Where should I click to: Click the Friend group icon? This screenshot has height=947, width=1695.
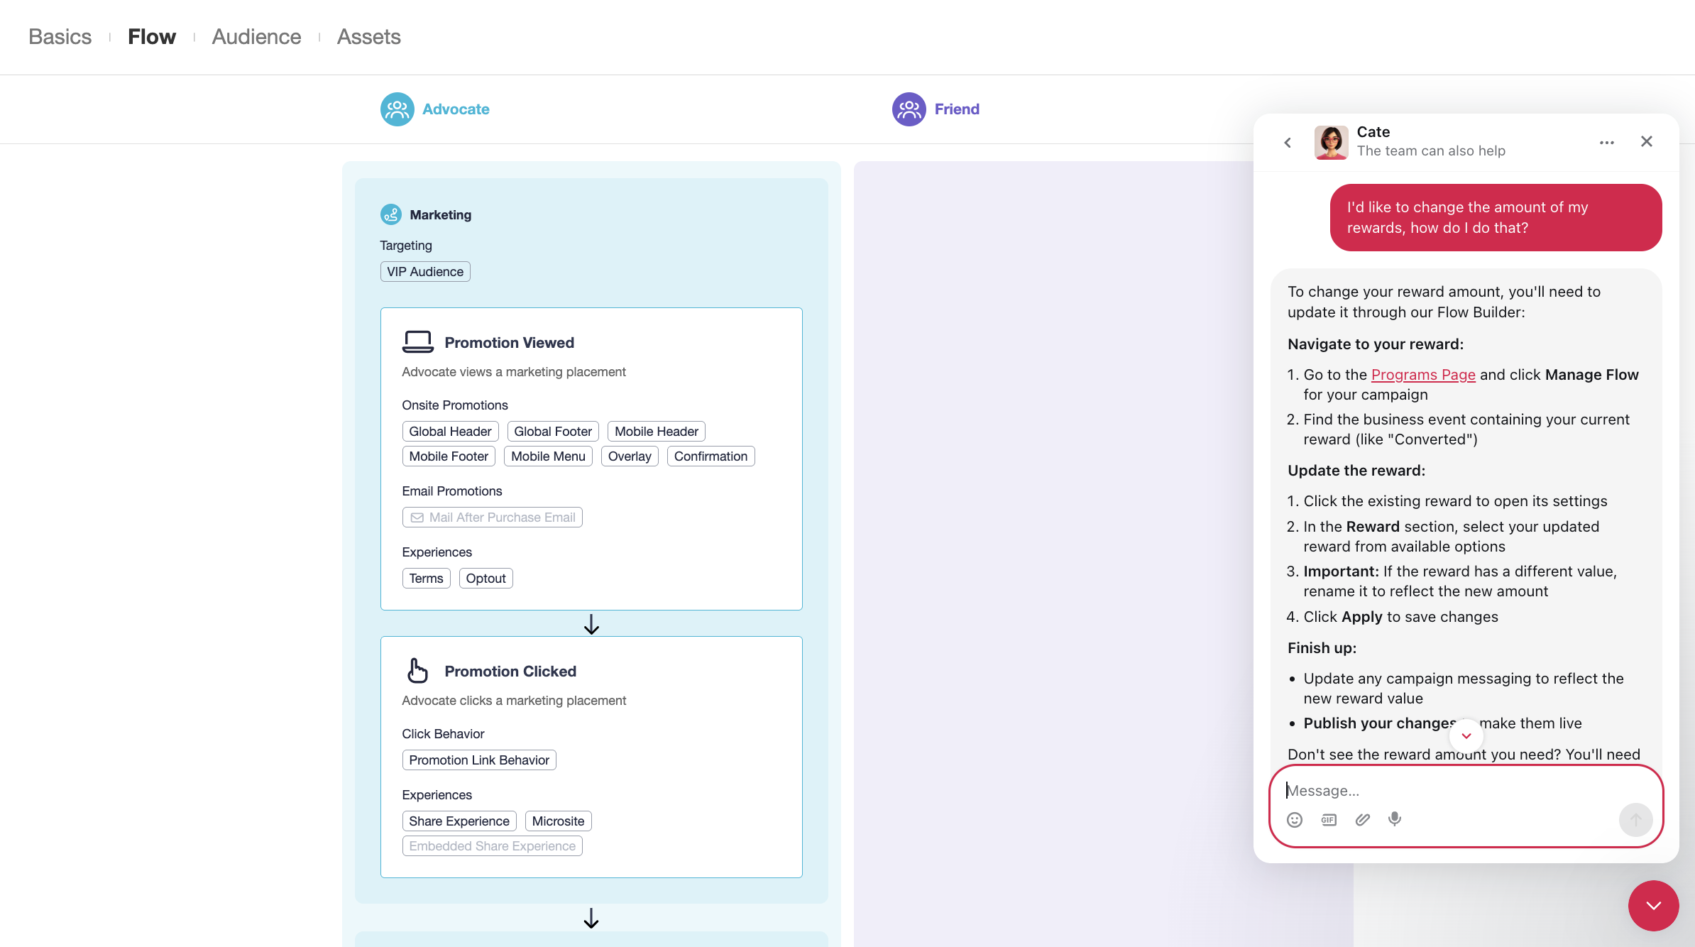(x=909, y=109)
